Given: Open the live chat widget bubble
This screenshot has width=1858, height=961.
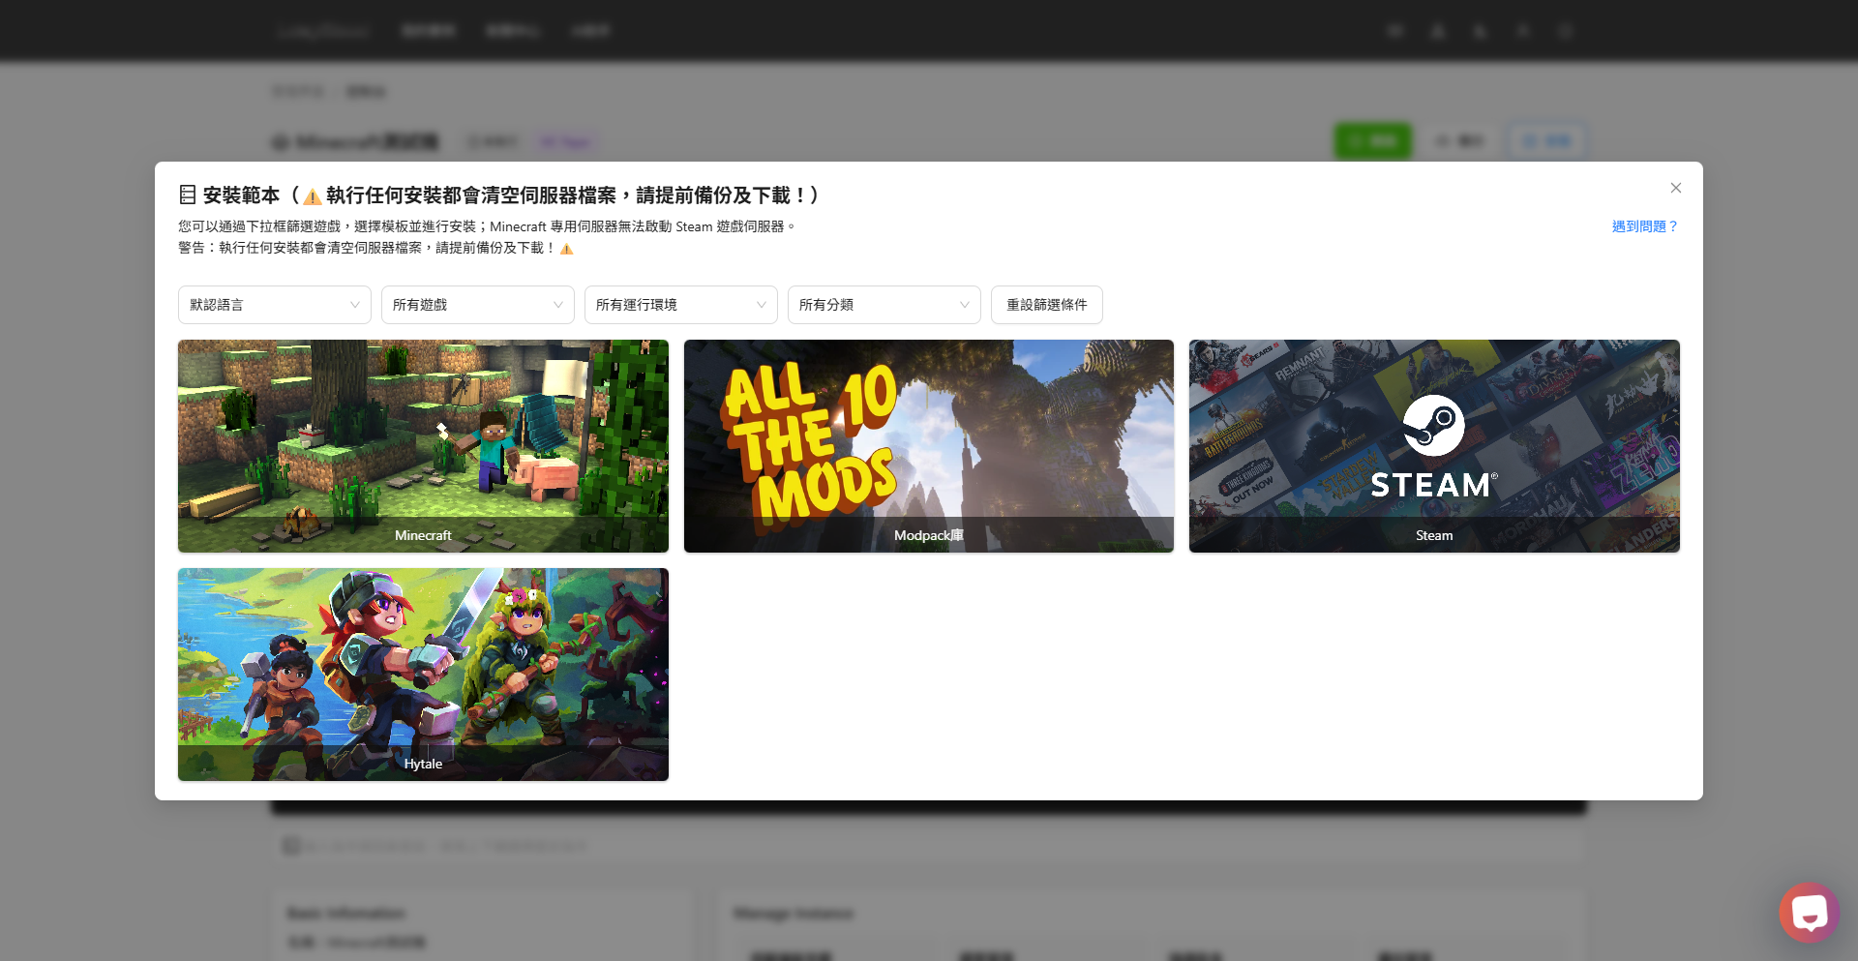Looking at the screenshot, I should pyautogui.click(x=1808, y=912).
